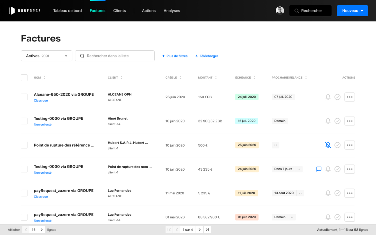Click the Dunforce logo
This screenshot has height=235, width=376.
tap(24, 11)
